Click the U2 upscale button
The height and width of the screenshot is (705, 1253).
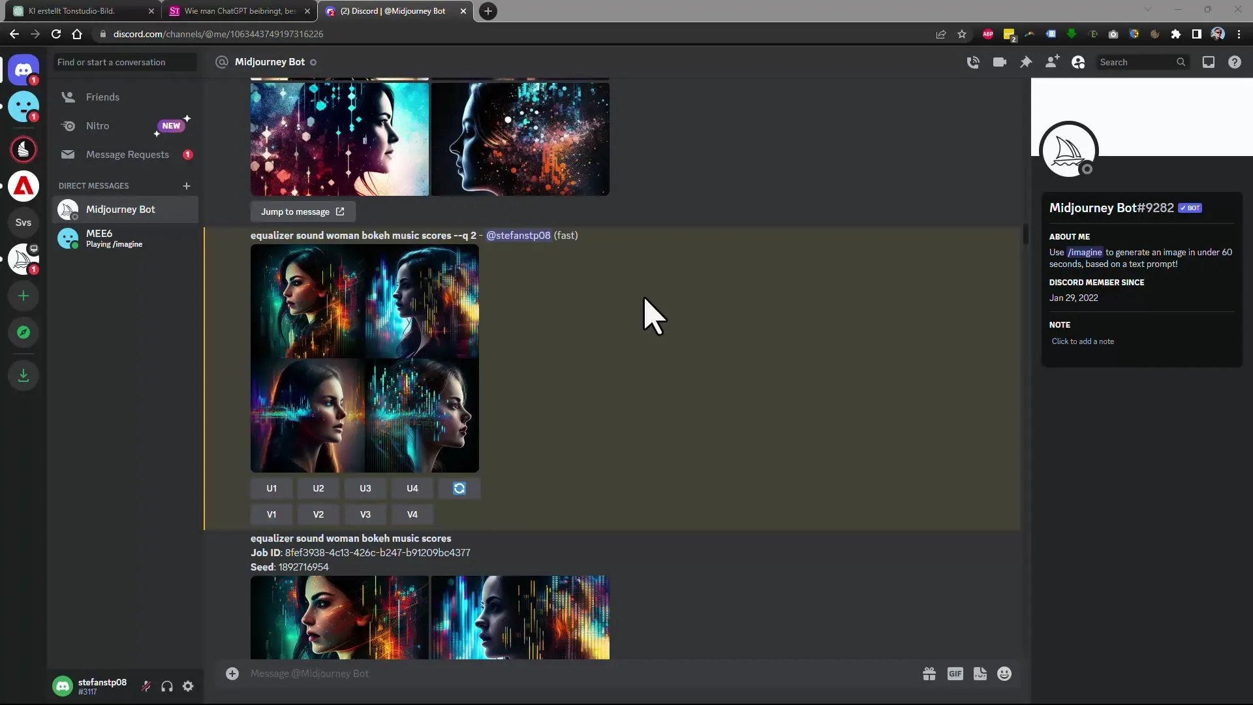pos(318,488)
